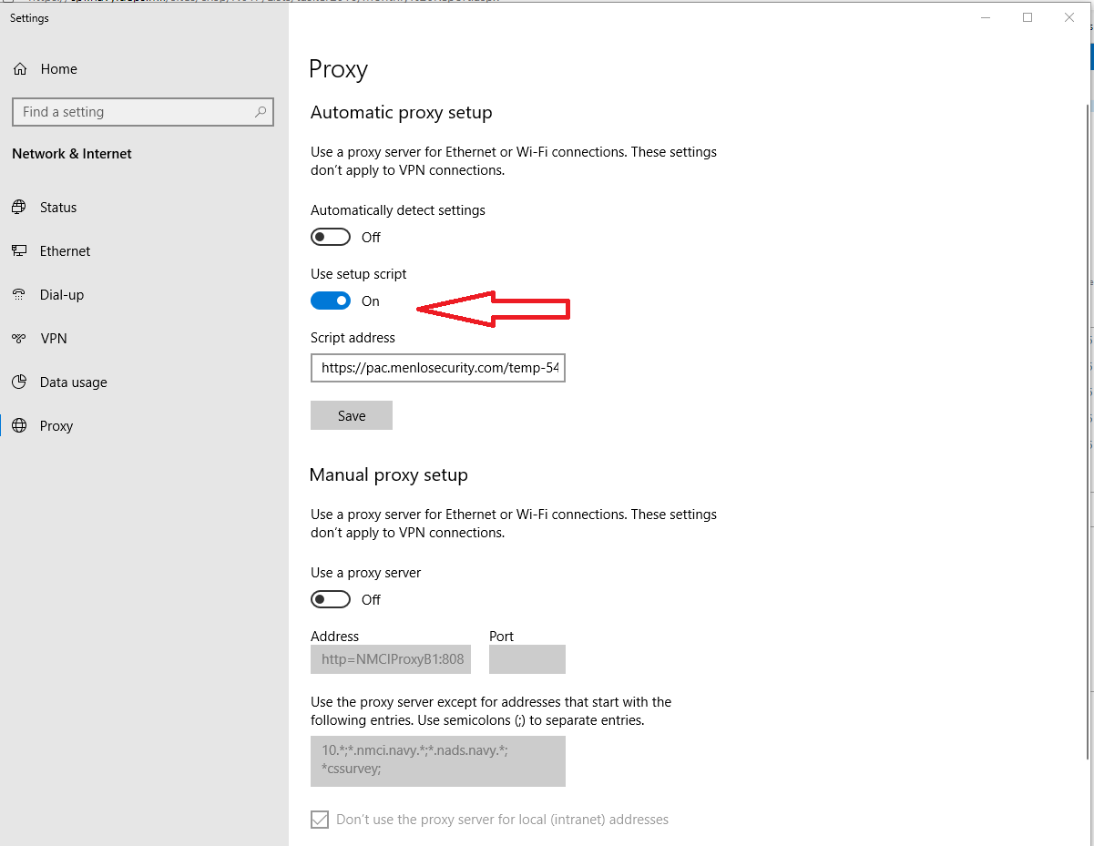Open the Data usage page
The image size is (1094, 846).
pyautogui.click(x=74, y=382)
